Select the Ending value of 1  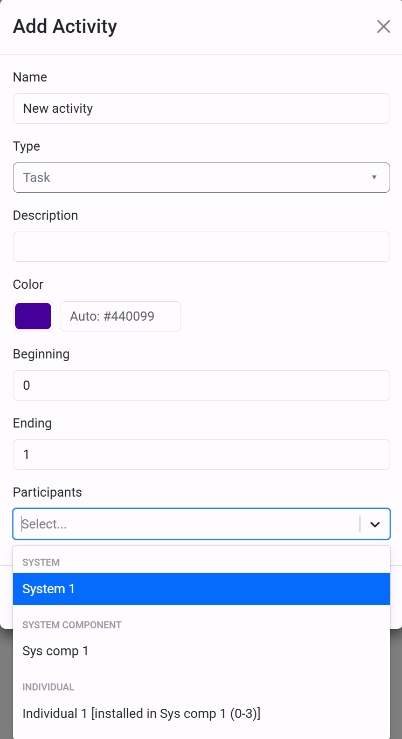[x=202, y=455]
